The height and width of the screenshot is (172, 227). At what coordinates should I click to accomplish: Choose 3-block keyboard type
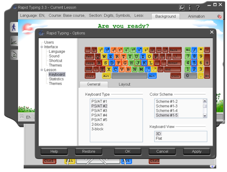[x=97, y=129]
